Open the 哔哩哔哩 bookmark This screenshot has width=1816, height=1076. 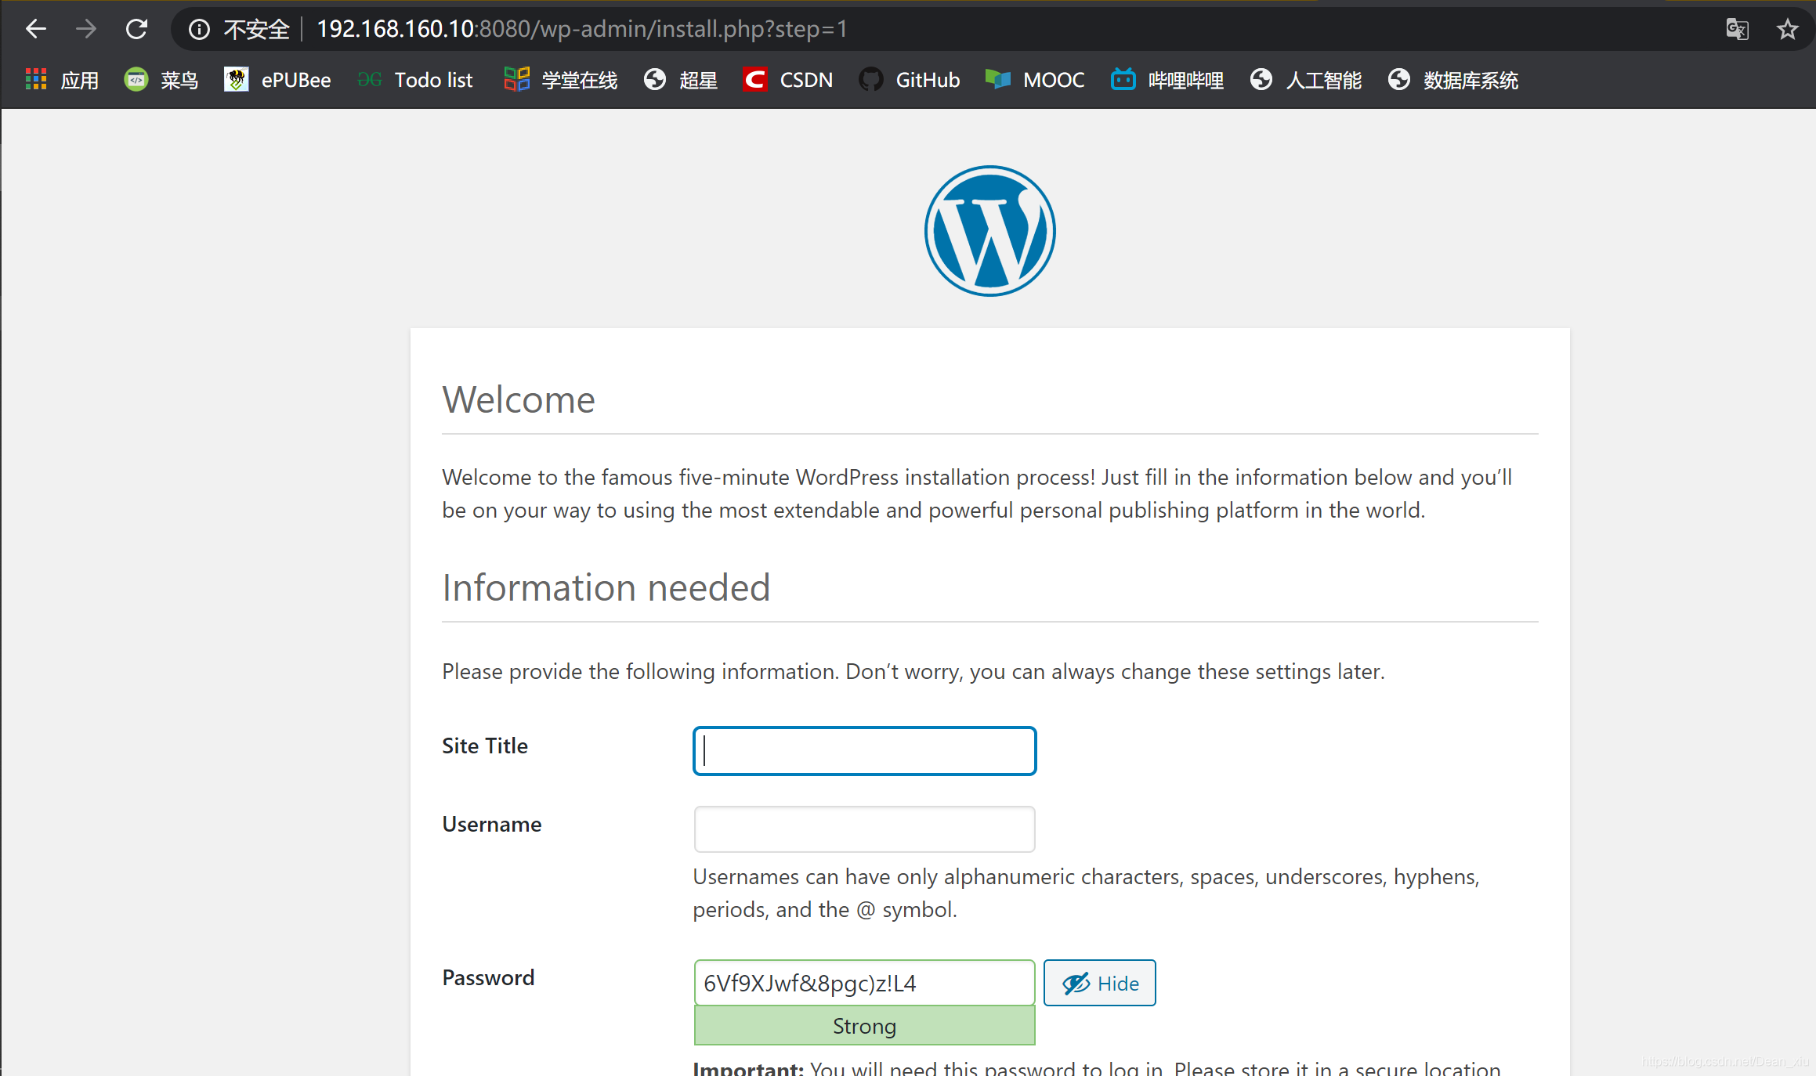coord(1167,80)
